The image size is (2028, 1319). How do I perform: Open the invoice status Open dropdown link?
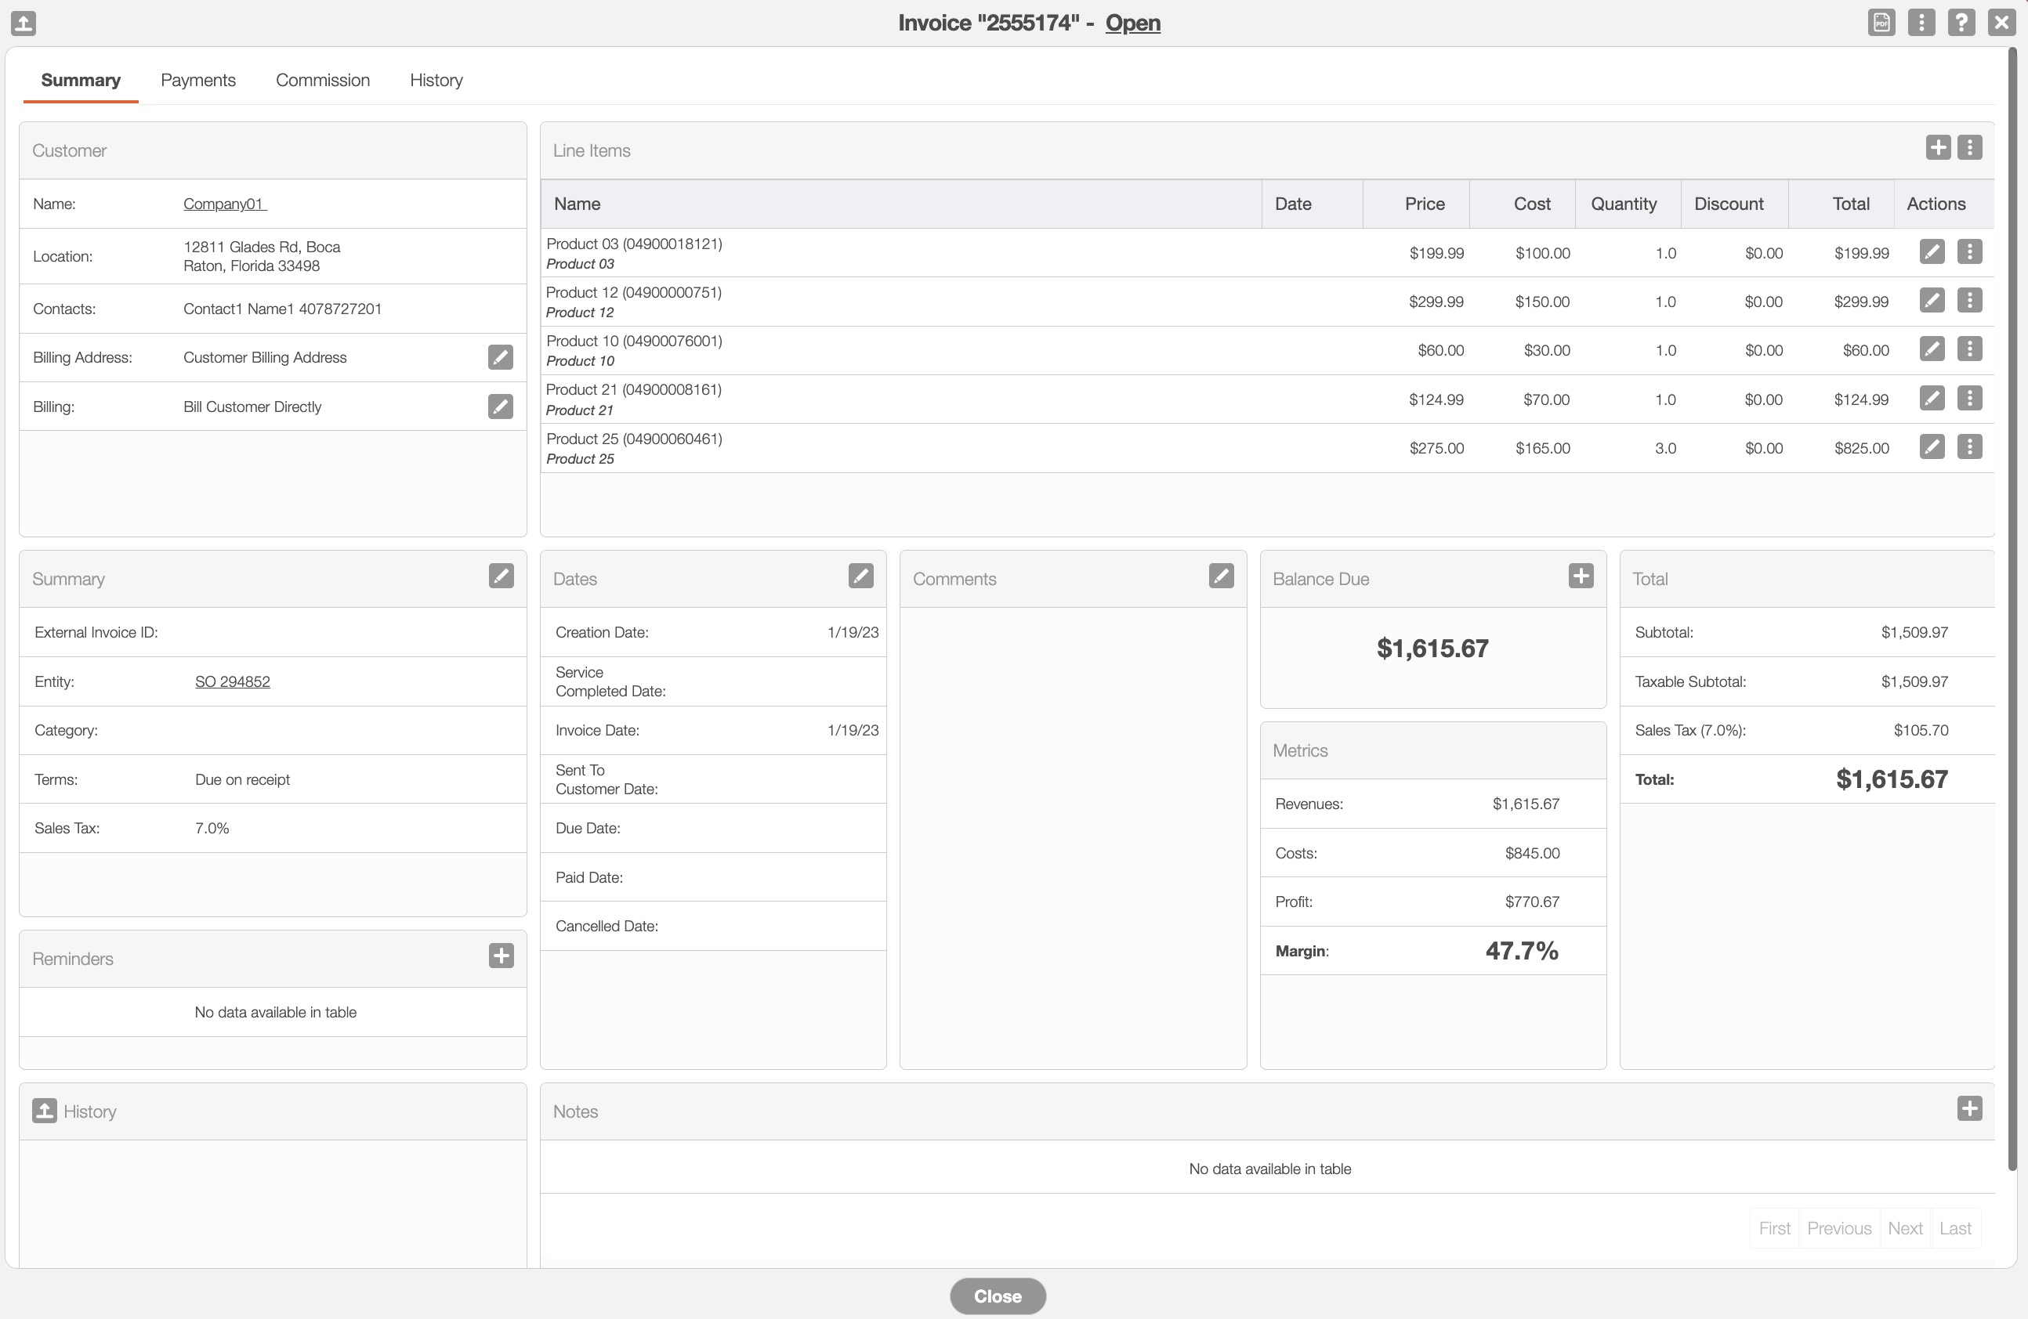[1132, 23]
